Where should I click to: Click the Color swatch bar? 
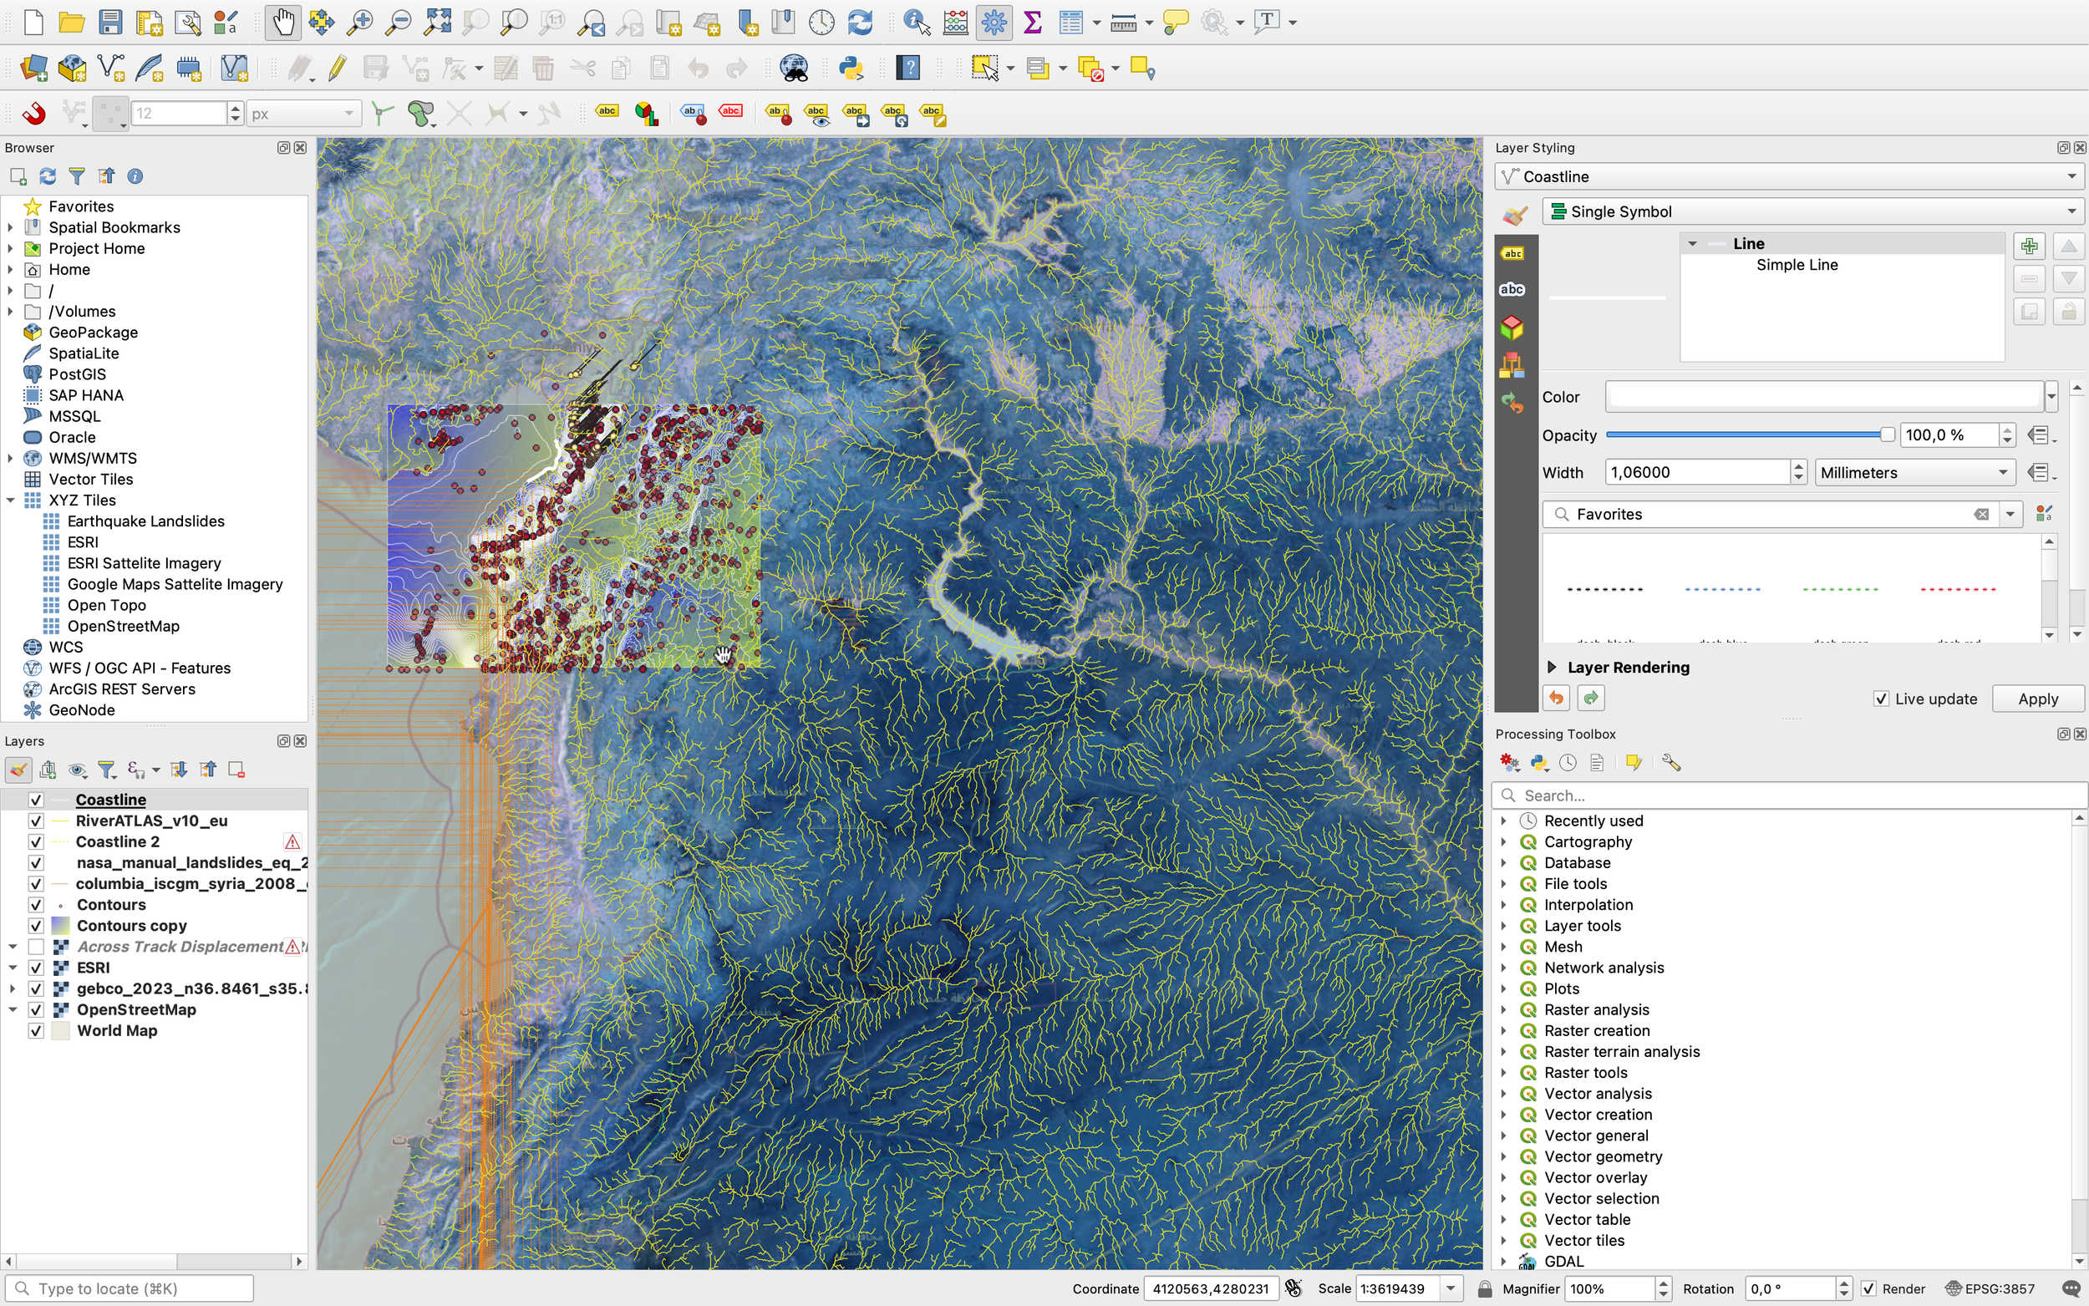(x=1824, y=396)
